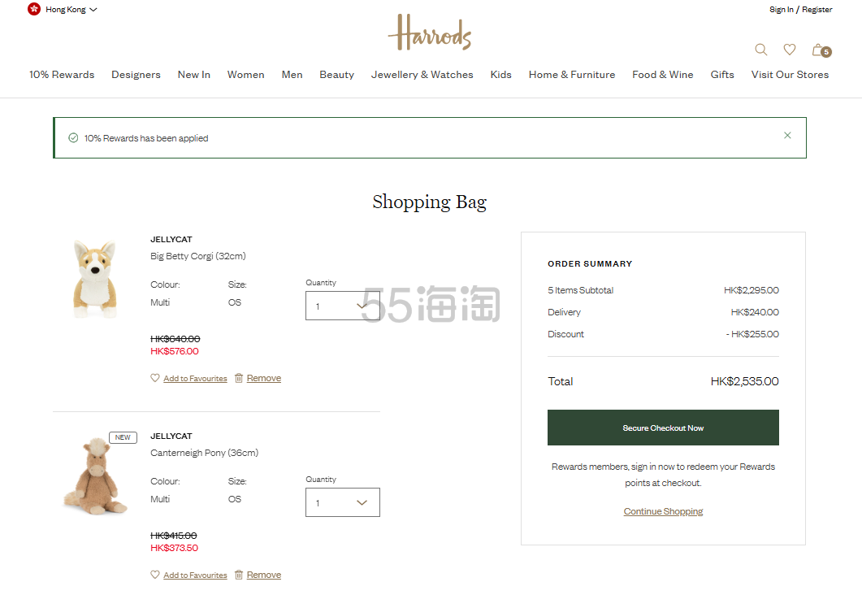Image resolution: width=862 pixels, height=608 pixels.
Task: Open the shopping bag icon with 5 items
Action: click(819, 50)
